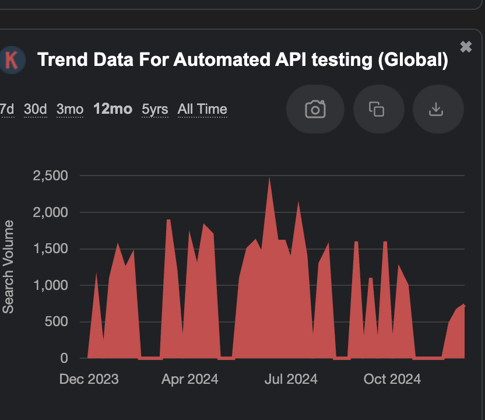Click the camera screenshot icon button
The width and height of the screenshot is (485, 420).
point(315,109)
